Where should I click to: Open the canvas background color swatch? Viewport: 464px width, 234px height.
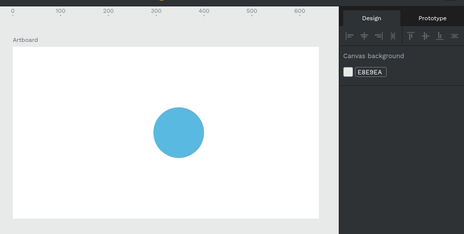348,72
